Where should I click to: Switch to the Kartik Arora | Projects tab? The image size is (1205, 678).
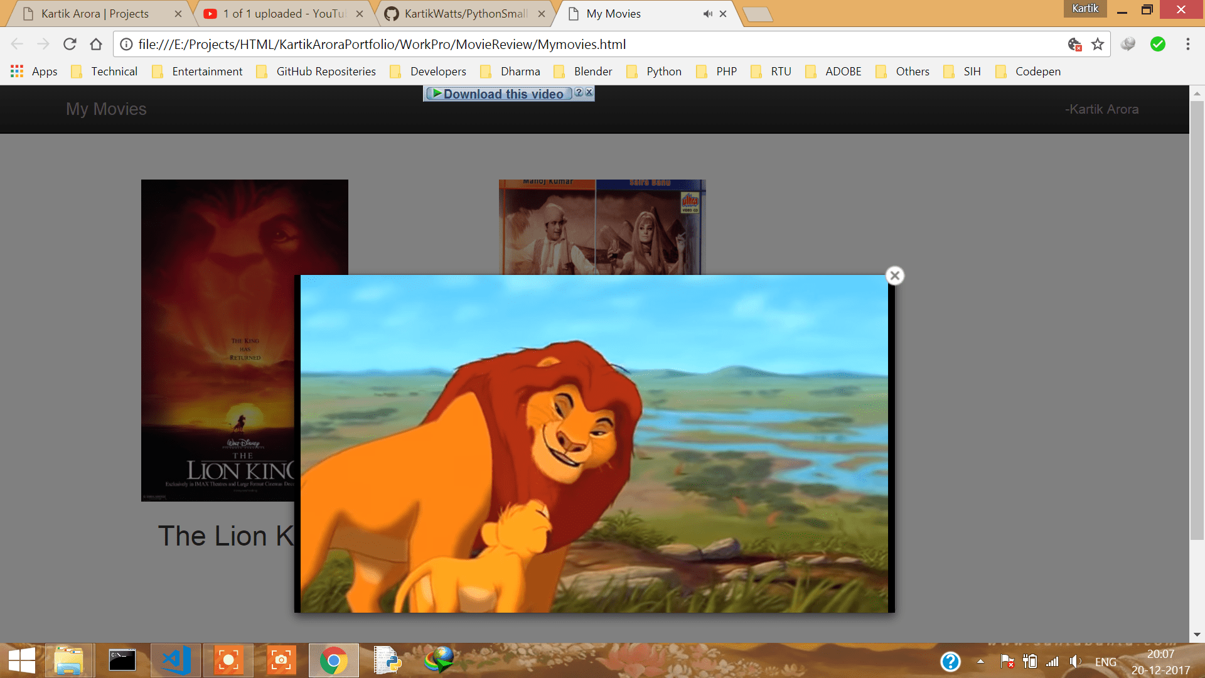pos(94,14)
